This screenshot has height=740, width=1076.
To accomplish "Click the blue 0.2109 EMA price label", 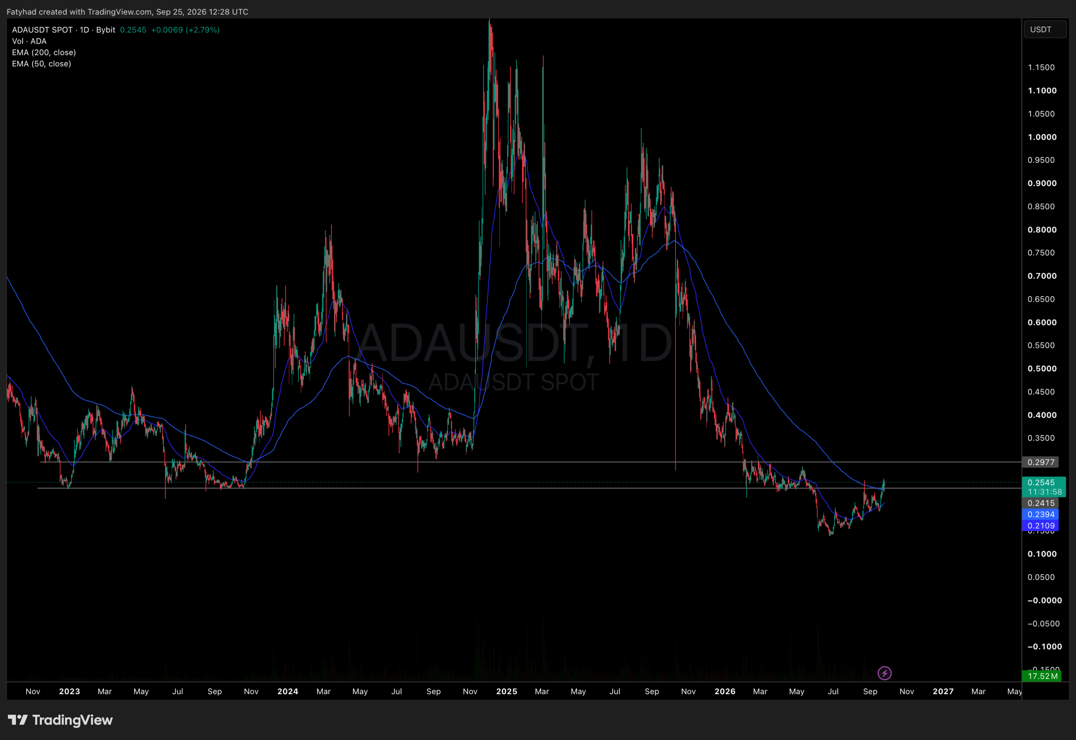I will pos(1040,526).
